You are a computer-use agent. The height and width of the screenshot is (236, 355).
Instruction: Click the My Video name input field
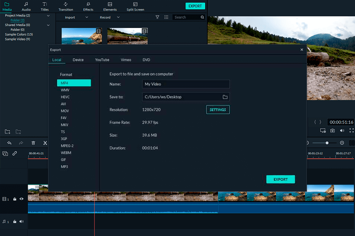coord(186,84)
